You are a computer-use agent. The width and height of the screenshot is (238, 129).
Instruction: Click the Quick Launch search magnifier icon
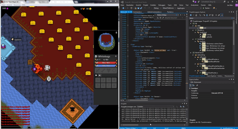(225, 2)
